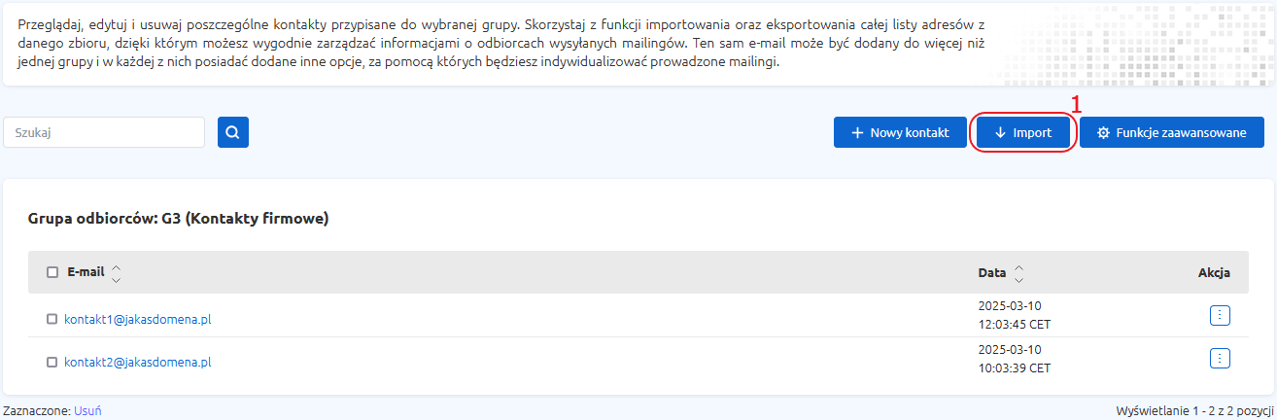This screenshot has height=420, width=1277.
Task: Tick the checkbox for kontakt2@jakasdomena.pl
Action: [52, 362]
